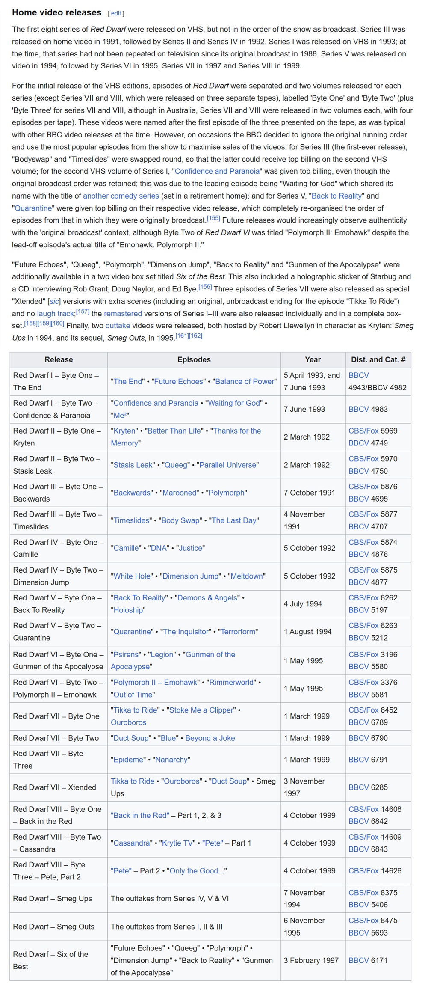The height and width of the screenshot is (986, 428).
Task: Open "Psirens" episode link
Action: pyautogui.click(x=126, y=655)
